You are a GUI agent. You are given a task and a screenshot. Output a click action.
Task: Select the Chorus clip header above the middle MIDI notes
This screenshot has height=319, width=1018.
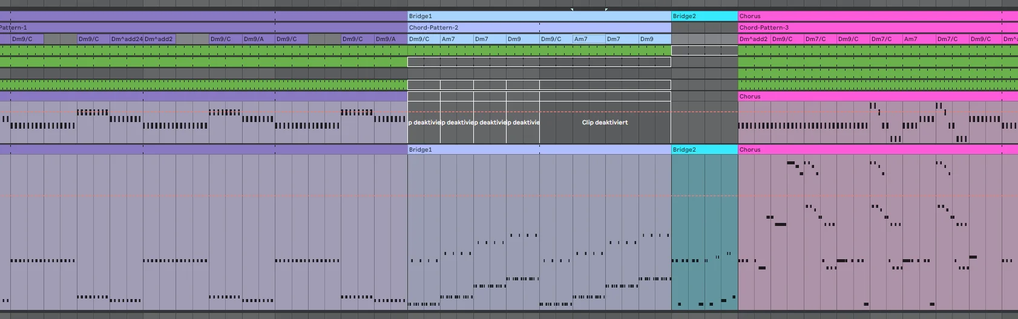878,97
